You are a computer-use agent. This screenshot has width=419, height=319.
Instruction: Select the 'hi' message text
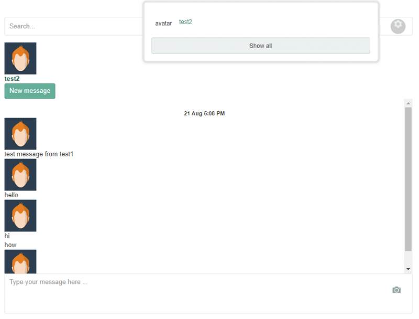(x=7, y=236)
